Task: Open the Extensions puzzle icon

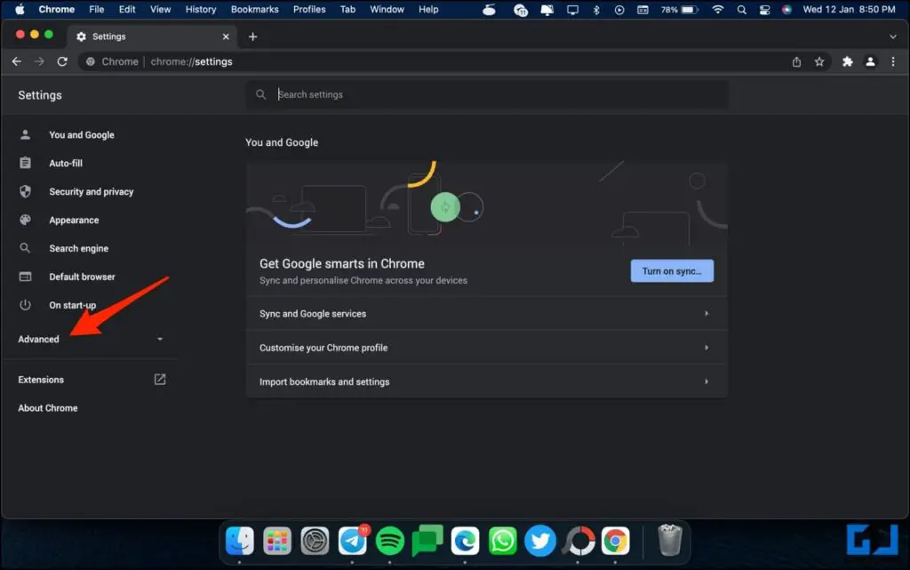Action: pyautogui.click(x=847, y=61)
